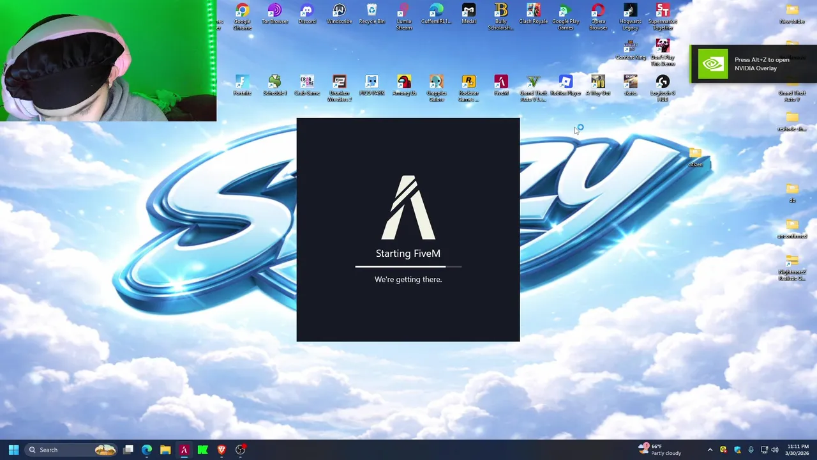Image resolution: width=817 pixels, height=460 pixels.
Task: Select the Supermarket Together icon
Action: click(x=663, y=17)
